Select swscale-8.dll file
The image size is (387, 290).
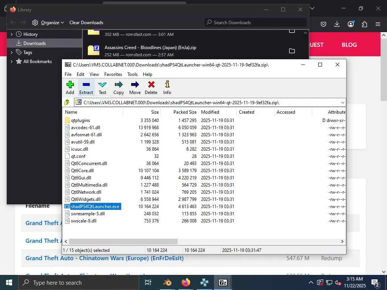click(81, 221)
